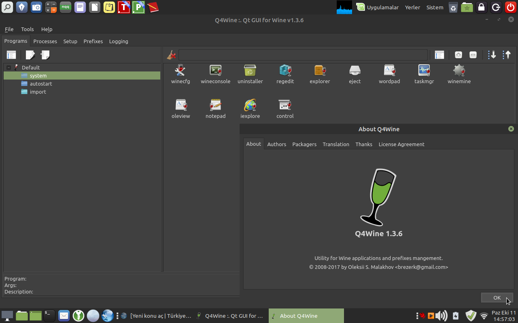Open the License Agreement tab

point(401,144)
